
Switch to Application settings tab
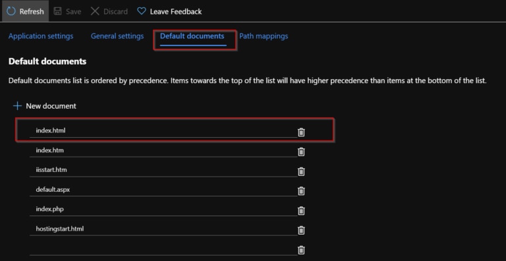coord(41,36)
